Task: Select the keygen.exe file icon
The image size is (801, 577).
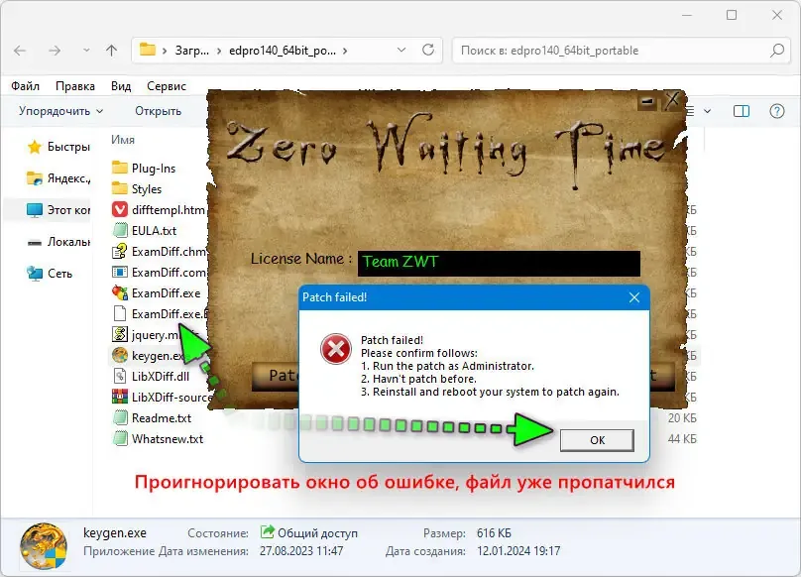Action: click(x=120, y=355)
